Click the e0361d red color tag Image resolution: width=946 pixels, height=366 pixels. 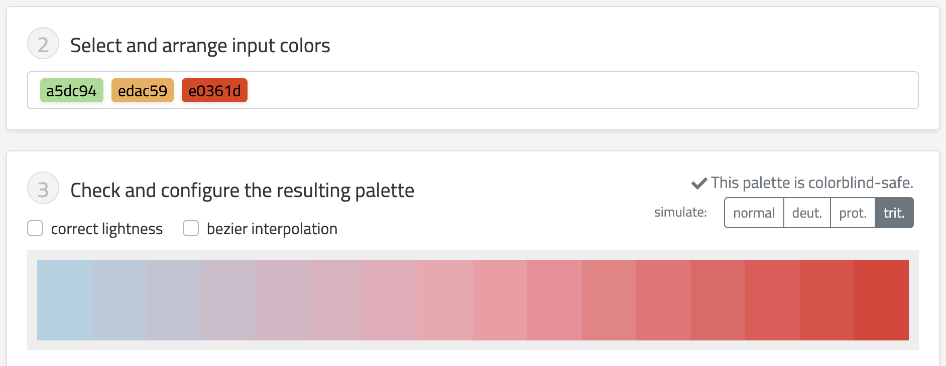(x=214, y=91)
